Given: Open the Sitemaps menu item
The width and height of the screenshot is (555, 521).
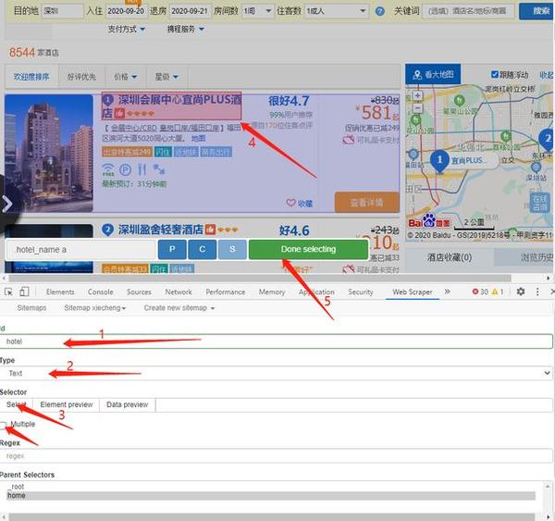Looking at the screenshot, I should (31, 308).
